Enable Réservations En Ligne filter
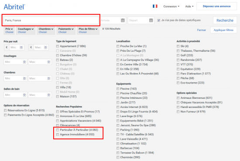Viewport: 240px width, 161px height. click(5, 111)
